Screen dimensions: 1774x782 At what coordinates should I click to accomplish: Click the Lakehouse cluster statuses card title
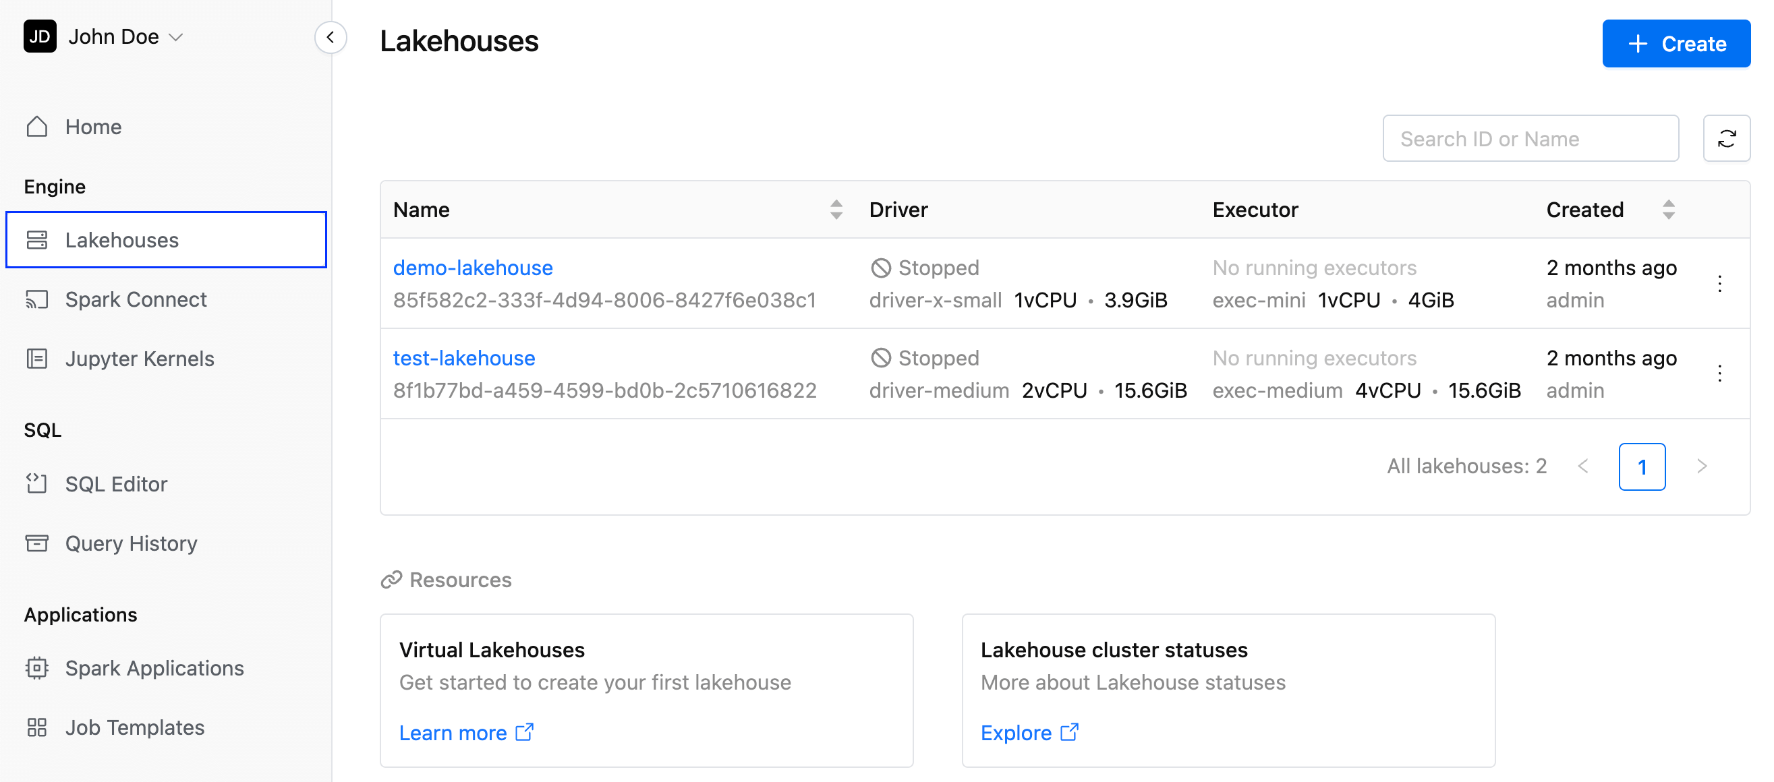tap(1114, 649)
